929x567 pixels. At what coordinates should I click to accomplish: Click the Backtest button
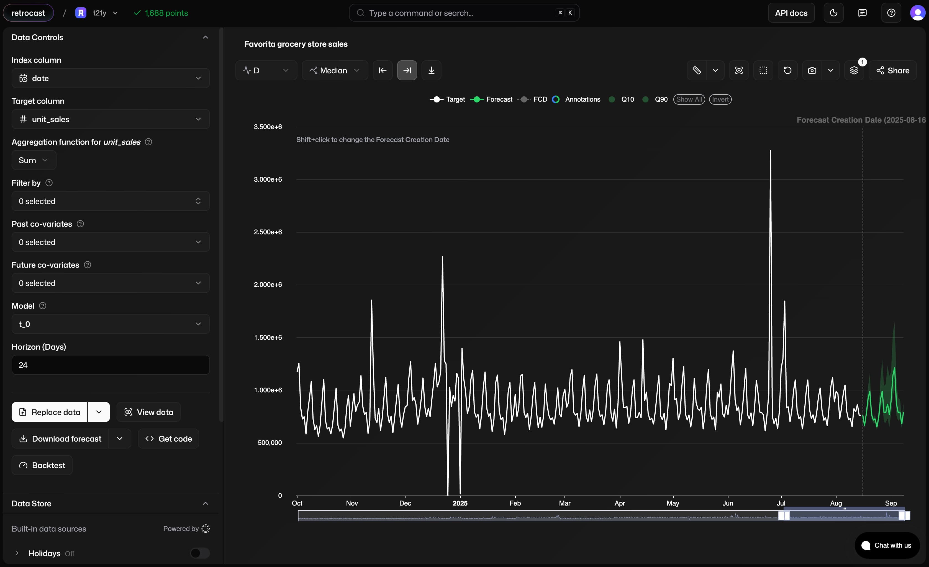[x=42, y=465]
